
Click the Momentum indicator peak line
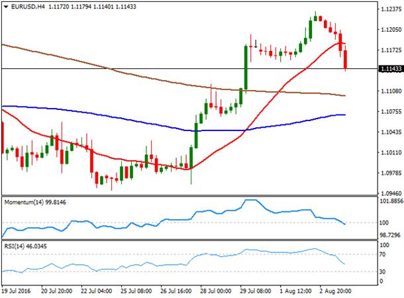tap(250, 200)
